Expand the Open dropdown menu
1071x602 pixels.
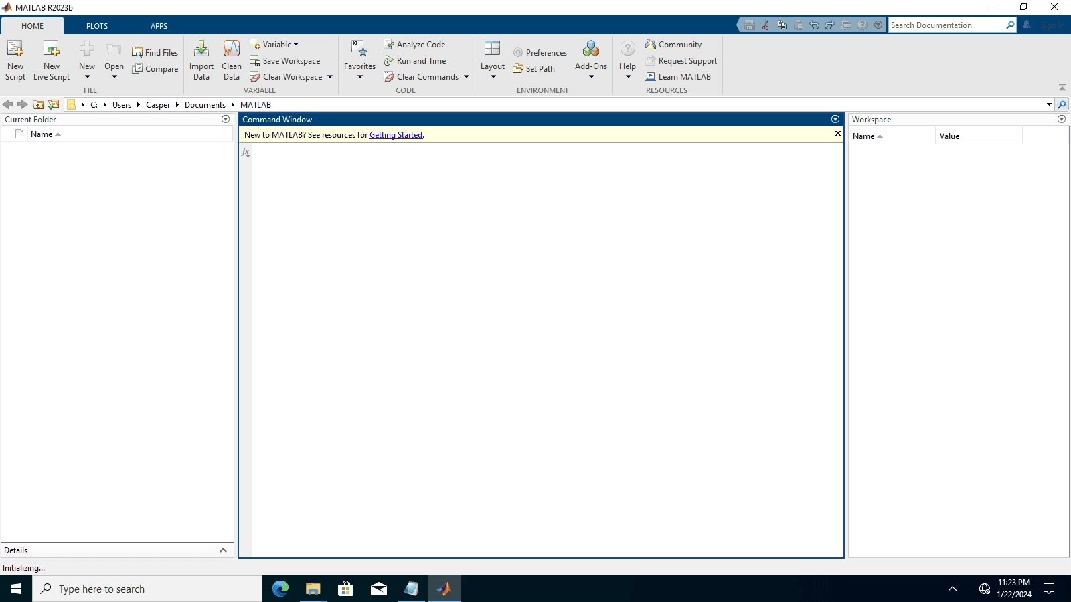click(114, 76)
